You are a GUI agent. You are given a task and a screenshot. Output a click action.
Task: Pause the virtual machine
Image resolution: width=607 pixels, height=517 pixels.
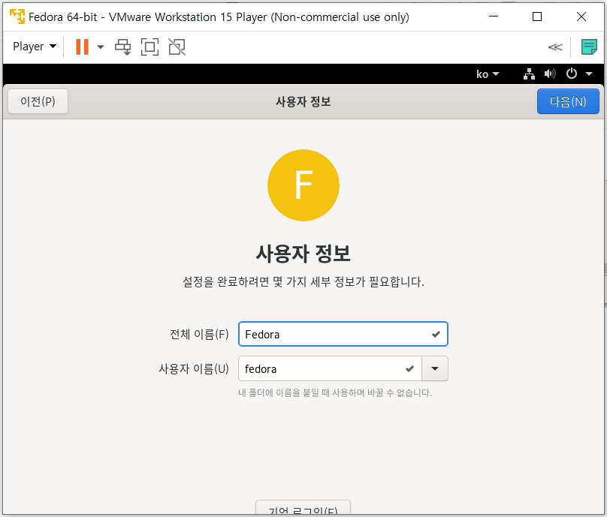(82, 47)
